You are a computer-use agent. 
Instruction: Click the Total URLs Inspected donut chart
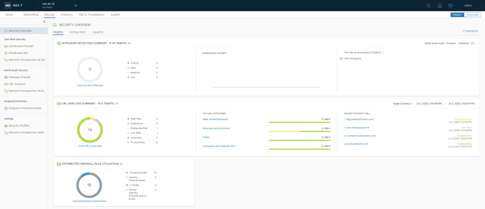pos(90,129)
